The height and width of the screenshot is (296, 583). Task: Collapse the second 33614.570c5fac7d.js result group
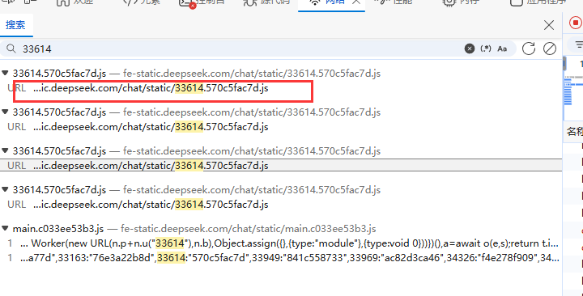5,112
